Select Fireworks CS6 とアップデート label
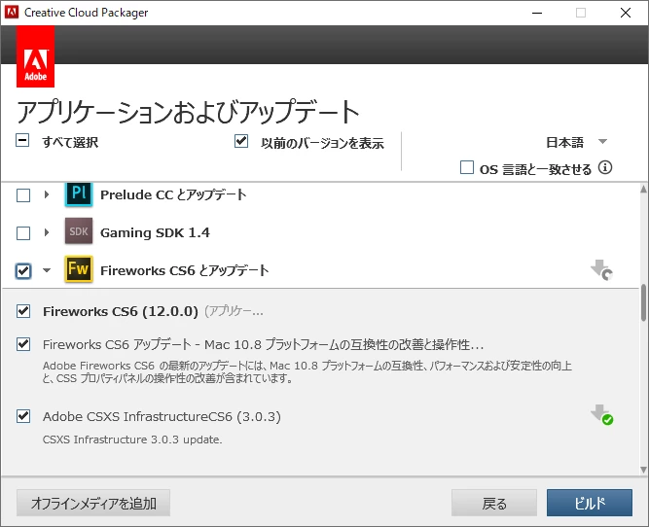Image resolution: width=649 pixels, height=527 pixels. click(185, 270)
